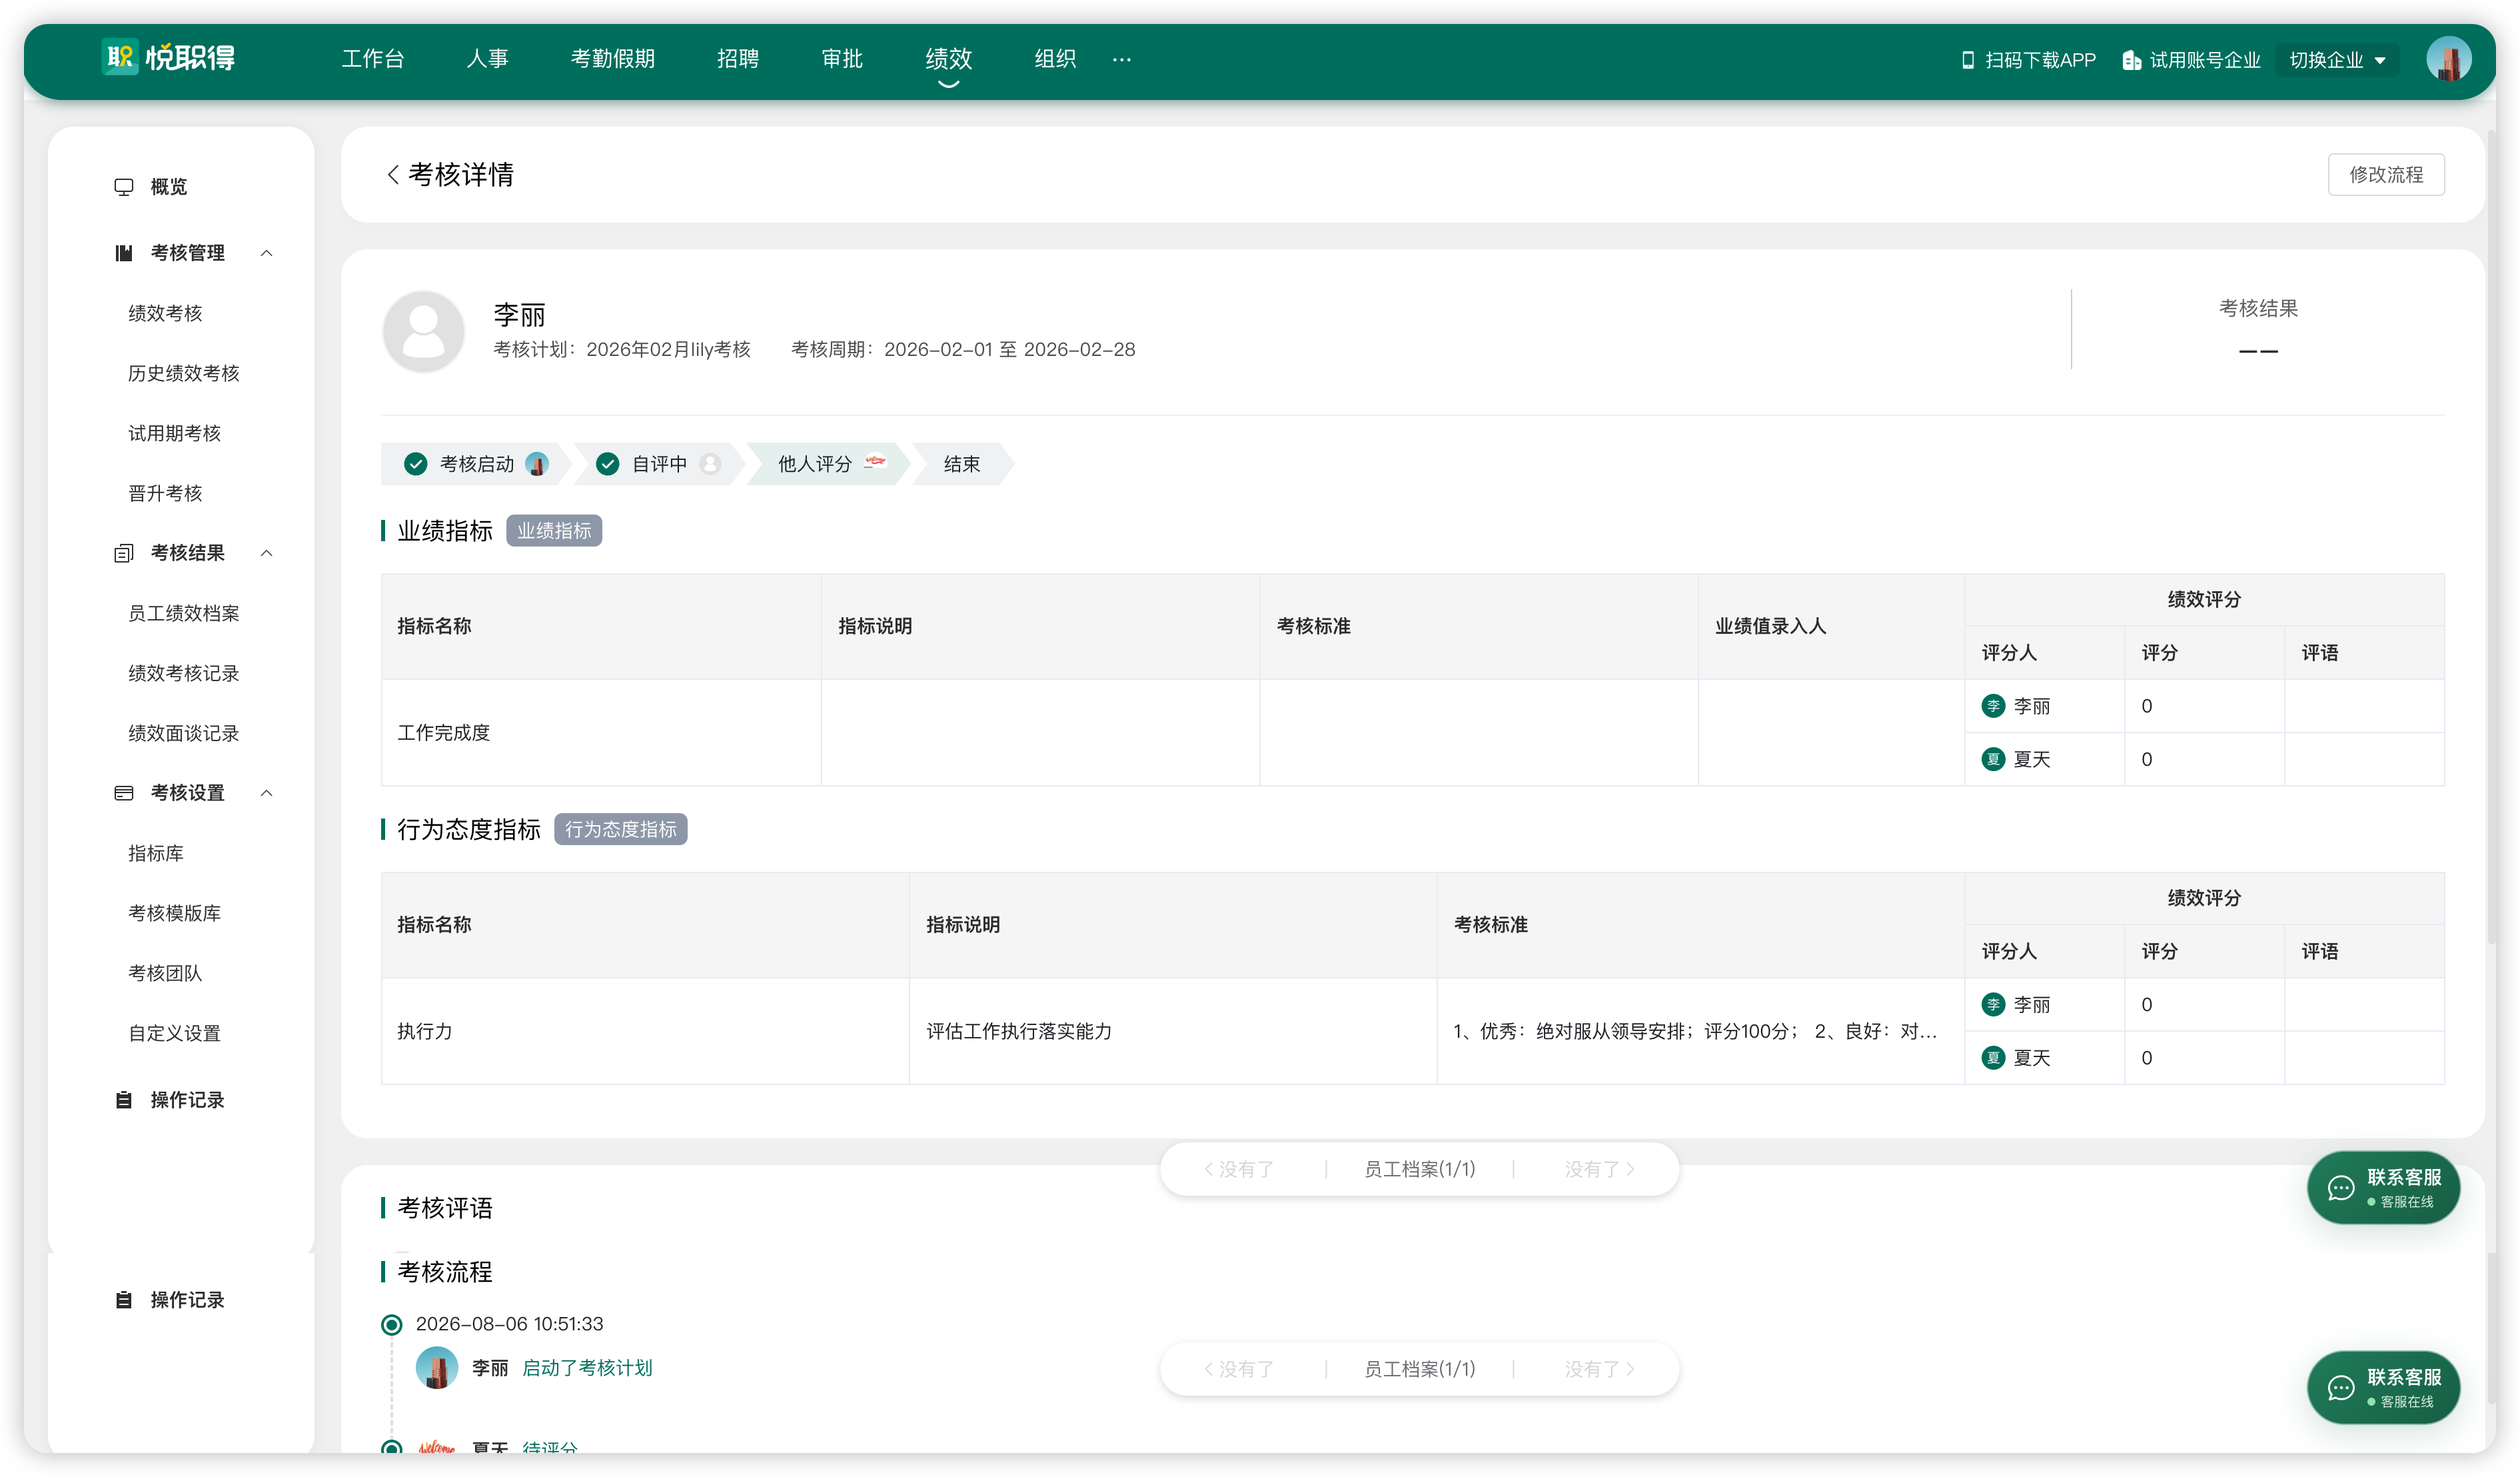Collapse the 考核结果 section chevron
This screenshot has height=1477, width=2520.
coord(267,553)
